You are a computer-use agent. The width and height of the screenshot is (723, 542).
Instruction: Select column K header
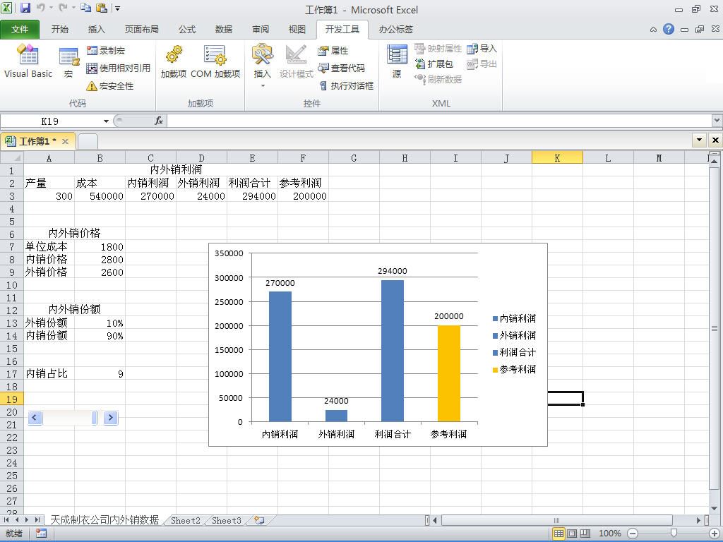tap(557, 158)
